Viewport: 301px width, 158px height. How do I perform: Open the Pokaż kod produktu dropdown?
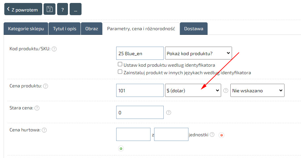coord(198,53)
